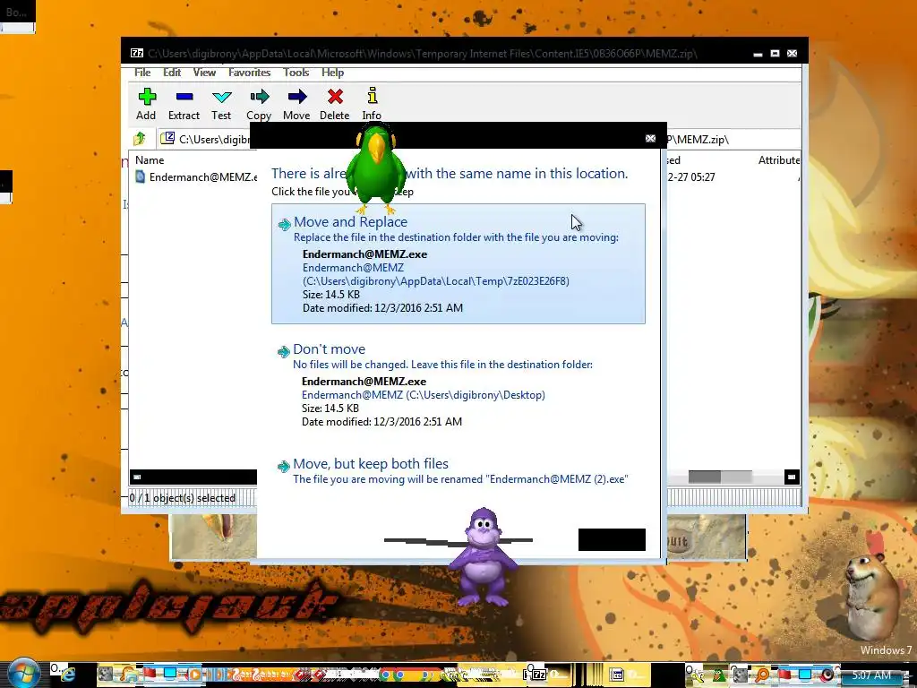Click the 7-Zip address path field
917x688 pixels.
coord(480,139)
